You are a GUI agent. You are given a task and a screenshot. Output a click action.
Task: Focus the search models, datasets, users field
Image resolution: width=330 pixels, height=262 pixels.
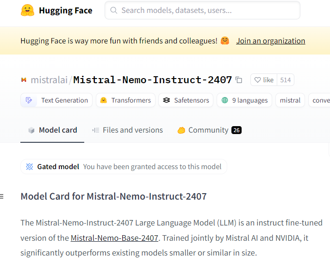[x=202, y=10]
